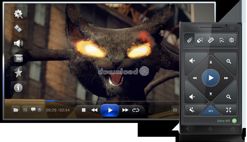Switch to the mouse control tab on the phone
The width and height of the screenshot is (247, 142).
point(200,40)
